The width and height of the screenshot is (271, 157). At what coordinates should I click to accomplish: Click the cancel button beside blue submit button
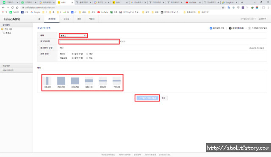(163, 98)
